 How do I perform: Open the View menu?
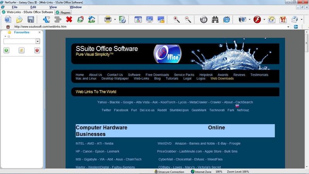point(53,7)
